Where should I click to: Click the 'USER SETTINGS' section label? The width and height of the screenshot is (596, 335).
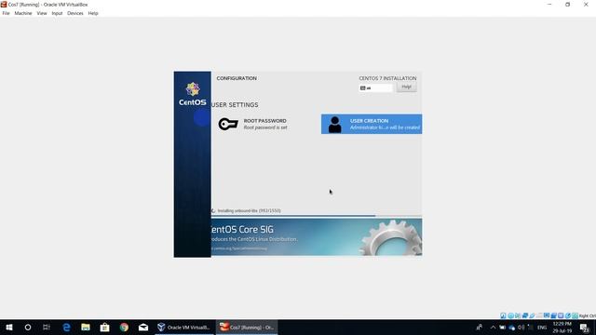point(235,105)
